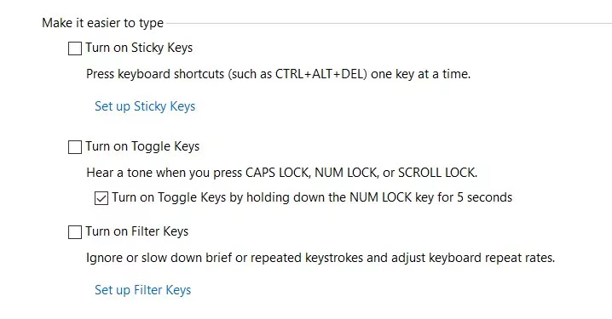Click the divider line next to the section heading

click(x=390, y=23)
